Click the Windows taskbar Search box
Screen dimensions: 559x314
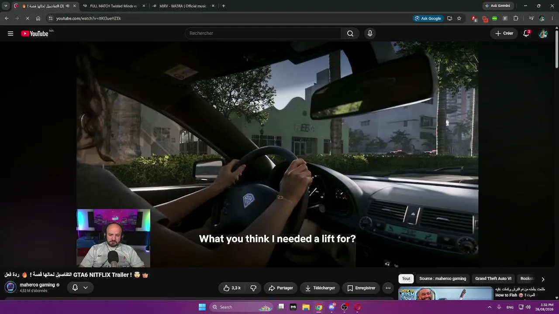[242, 307]
